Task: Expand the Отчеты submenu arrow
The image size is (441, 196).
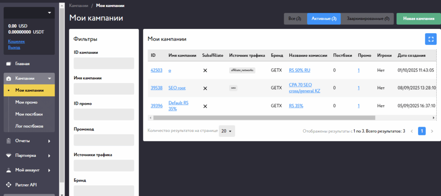Action: (49, 141)
